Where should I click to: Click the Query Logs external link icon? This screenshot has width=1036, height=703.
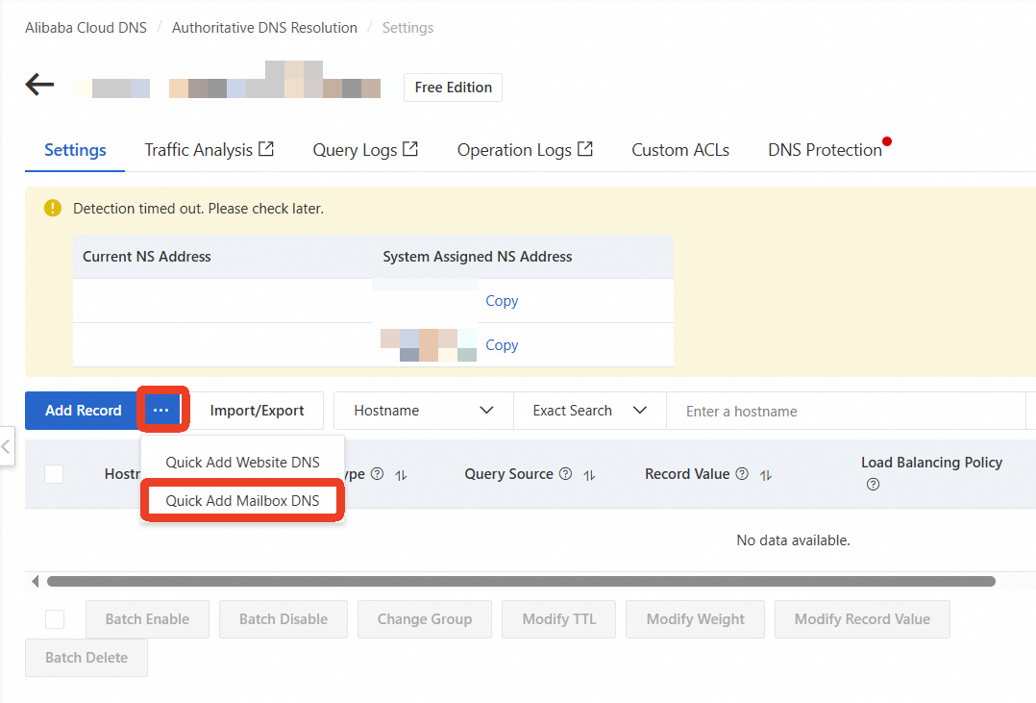410,149
